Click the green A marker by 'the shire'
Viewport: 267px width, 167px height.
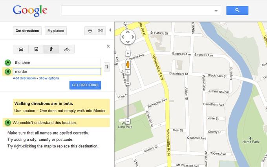[x=8, y=63]
